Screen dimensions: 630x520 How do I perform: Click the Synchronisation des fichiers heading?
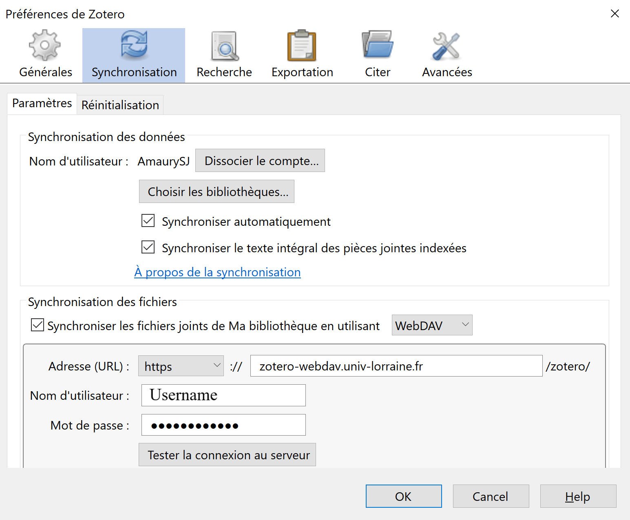coord(102,302)
